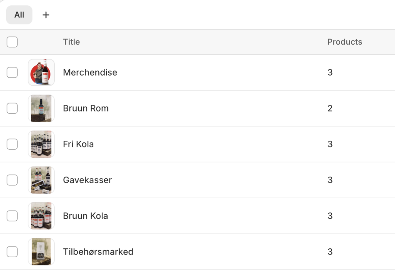395x270 pixels.
Task: Sort by the Products column header
Action: 344,42
